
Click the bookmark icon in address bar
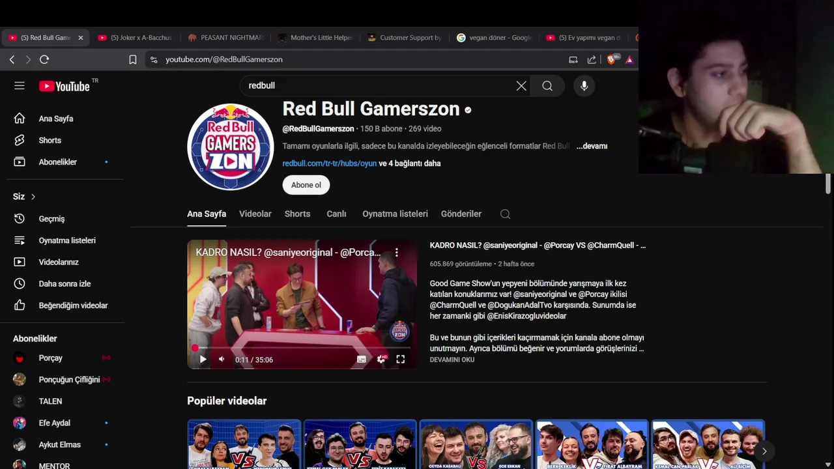coord(133,59)
